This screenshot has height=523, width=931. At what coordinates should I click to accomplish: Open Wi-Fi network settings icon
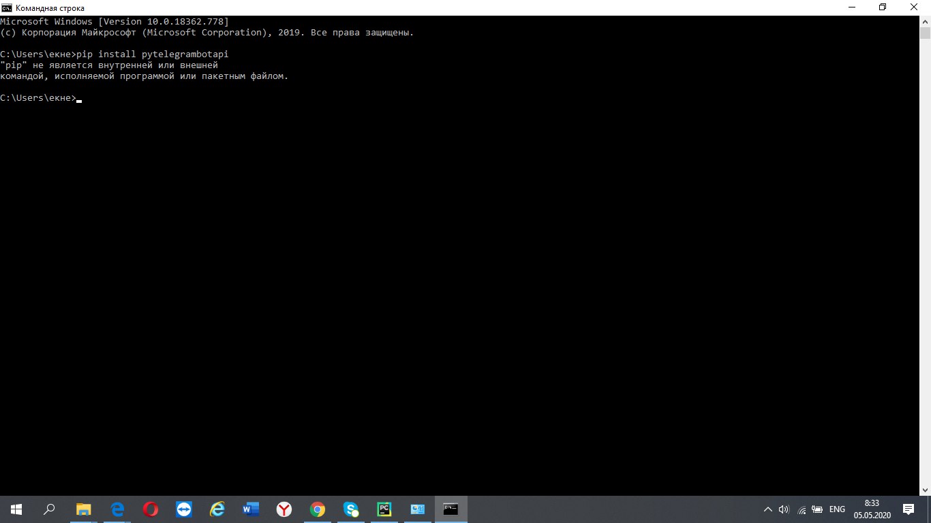[801, 509]
